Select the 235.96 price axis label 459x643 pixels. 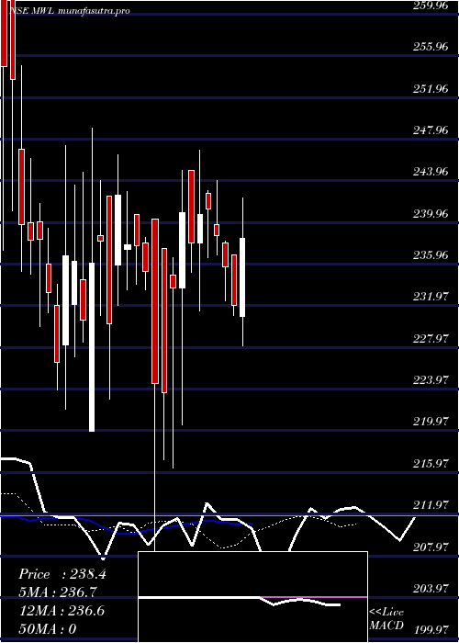coord(431,255)
